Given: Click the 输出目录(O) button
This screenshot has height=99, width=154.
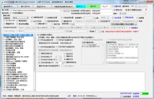Looking at the screenshot, I should tap(10, 6).
